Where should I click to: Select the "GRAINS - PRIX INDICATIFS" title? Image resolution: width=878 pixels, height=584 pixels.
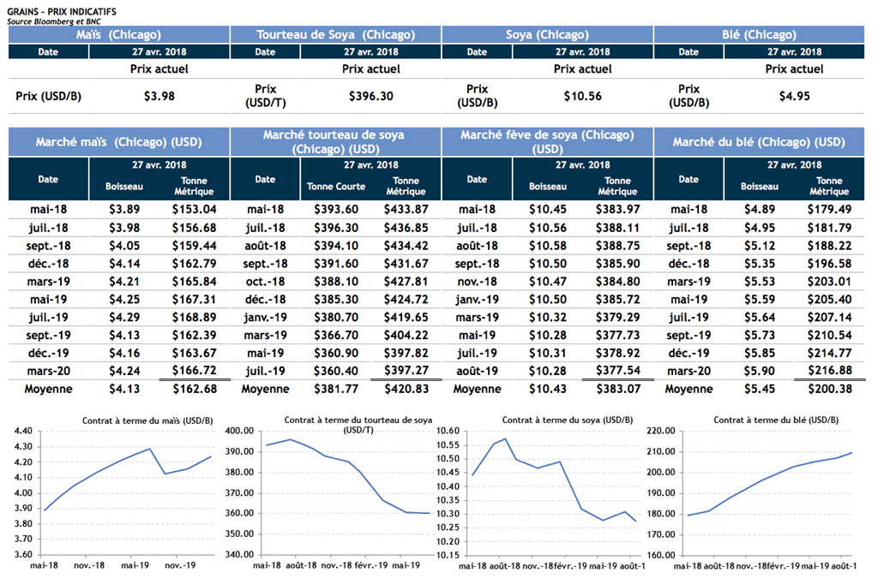click(x=62, y=9)
